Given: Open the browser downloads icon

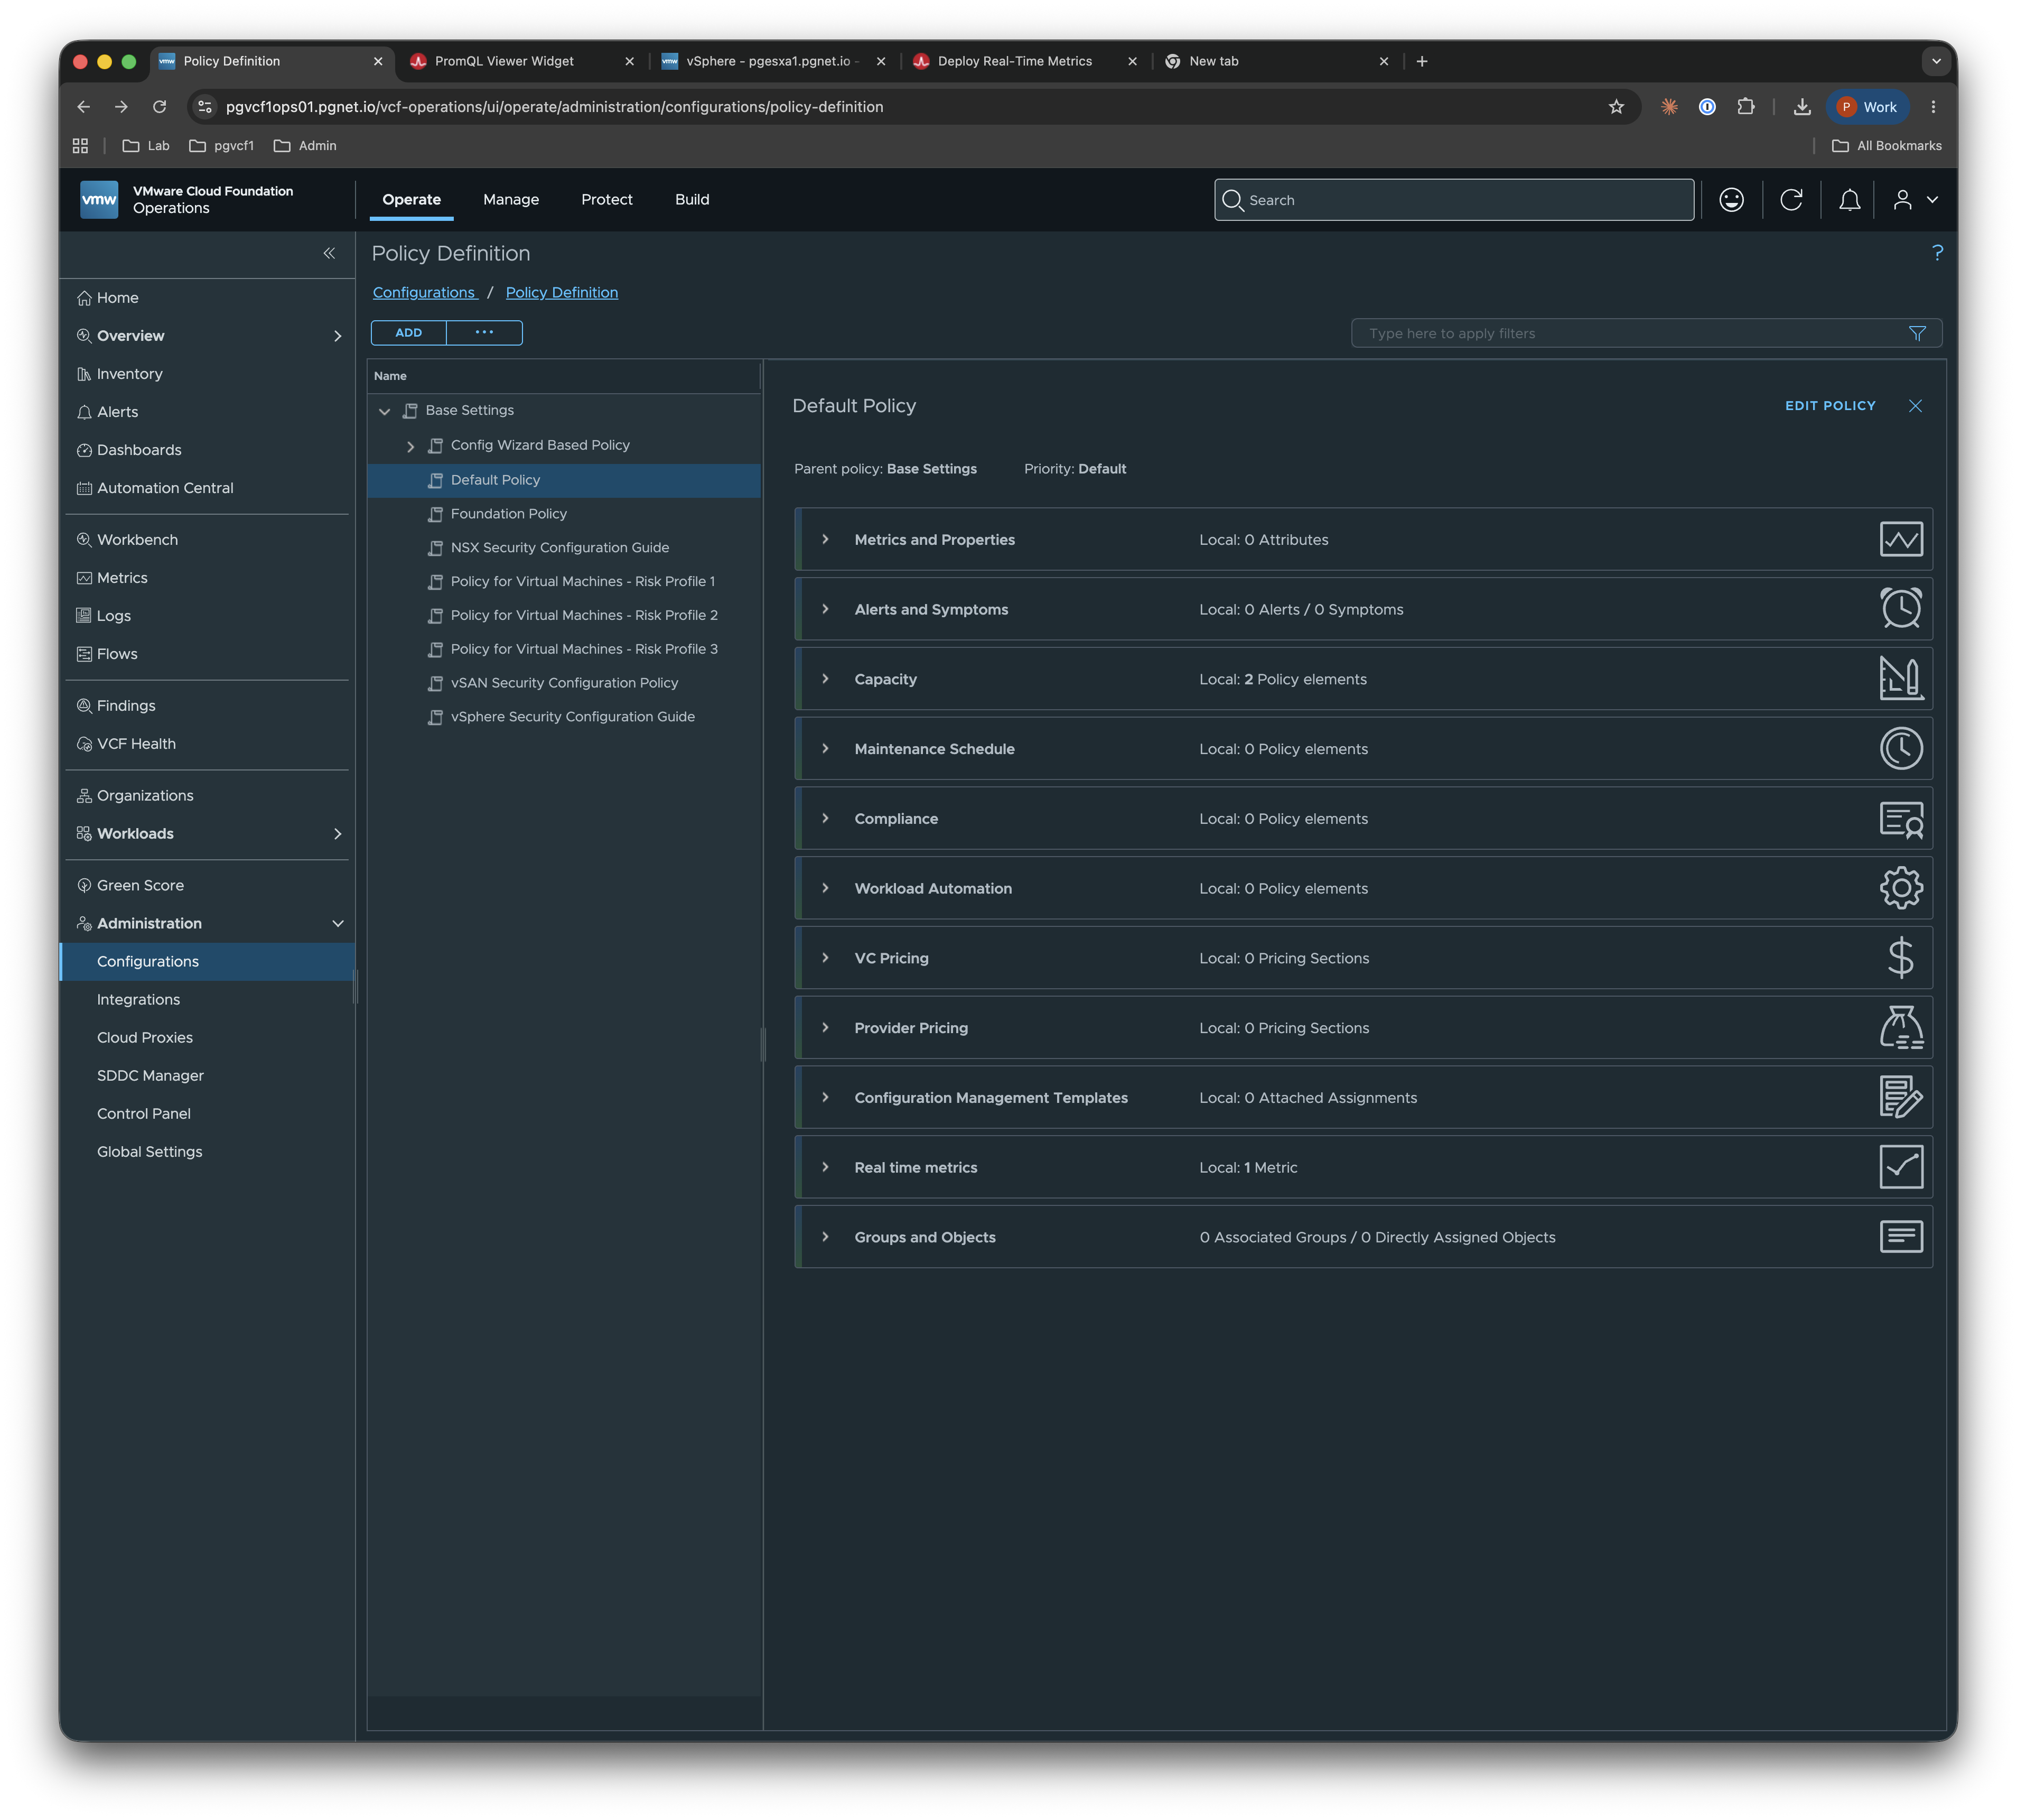Looking at the screenshot, I should click(x=1802, y=107).
